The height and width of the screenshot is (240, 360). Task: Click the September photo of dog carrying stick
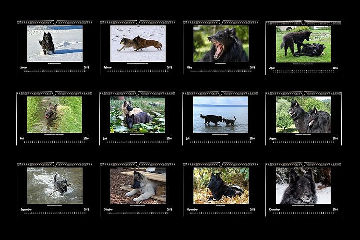click(x=55, y=185)
